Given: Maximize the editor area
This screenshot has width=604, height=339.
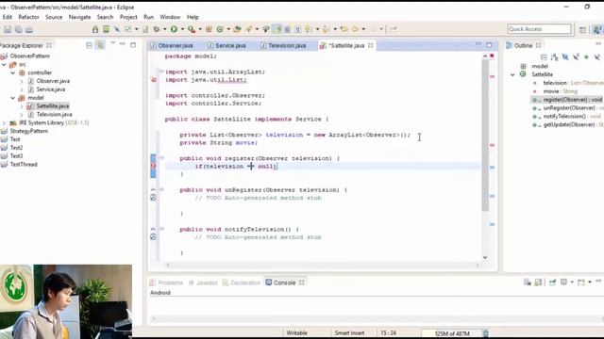Looking at the screenshot, I should [489, 45].
